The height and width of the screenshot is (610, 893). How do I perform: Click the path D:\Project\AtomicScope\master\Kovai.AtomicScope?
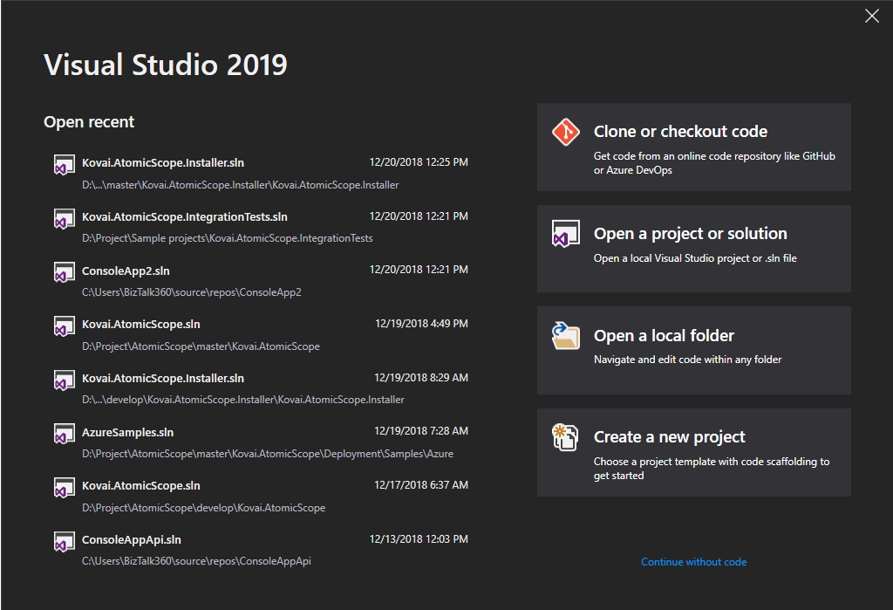[201, 346]
